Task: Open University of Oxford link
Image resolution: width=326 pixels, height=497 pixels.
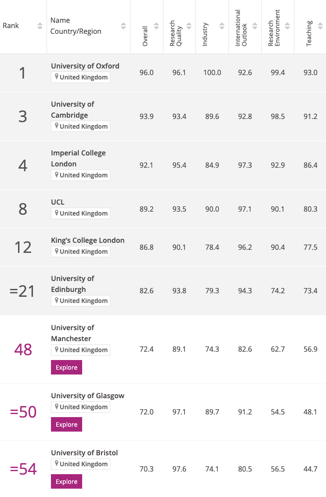Action: 85,66
